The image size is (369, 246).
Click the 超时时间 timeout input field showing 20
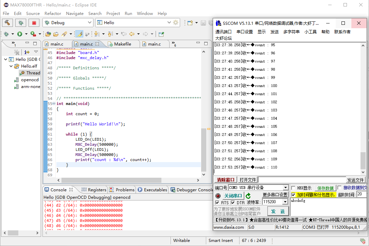click(x=361, y=194)
